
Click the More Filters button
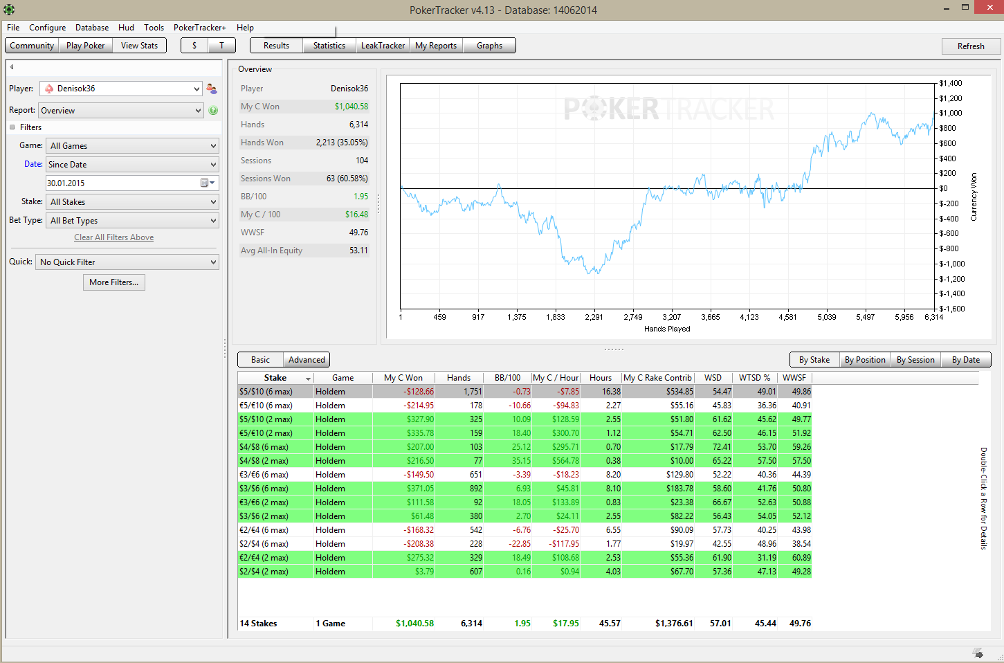(x=114, y=282)
